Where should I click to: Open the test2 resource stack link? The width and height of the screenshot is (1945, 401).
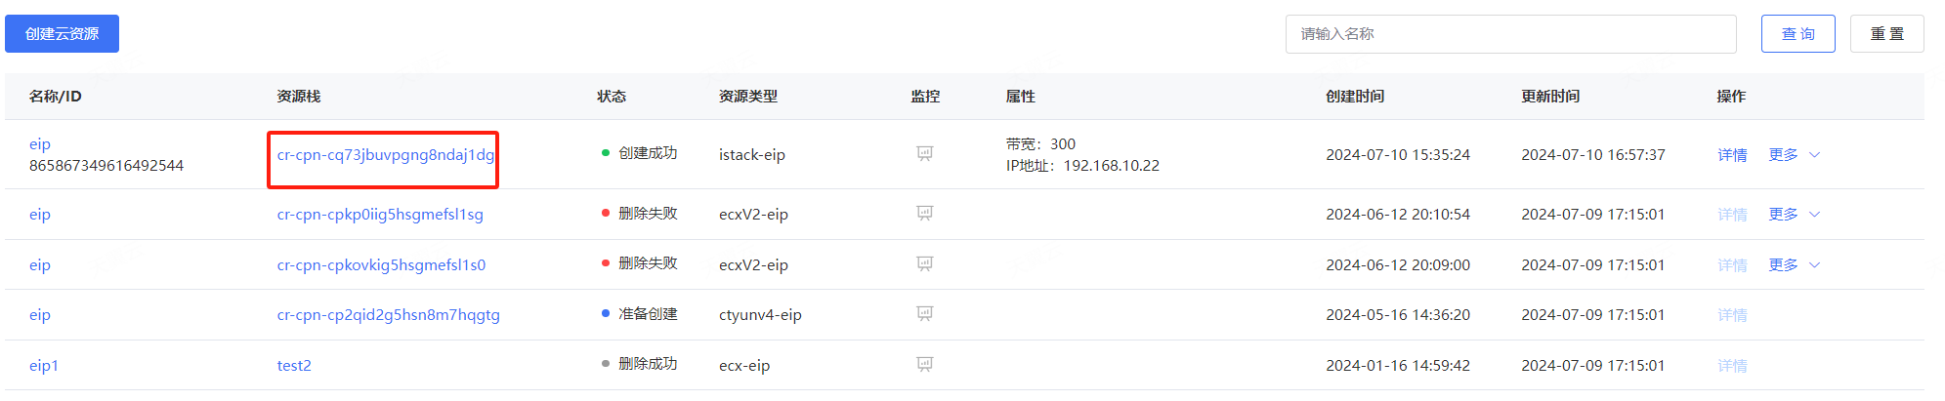[x=294, y=365]
